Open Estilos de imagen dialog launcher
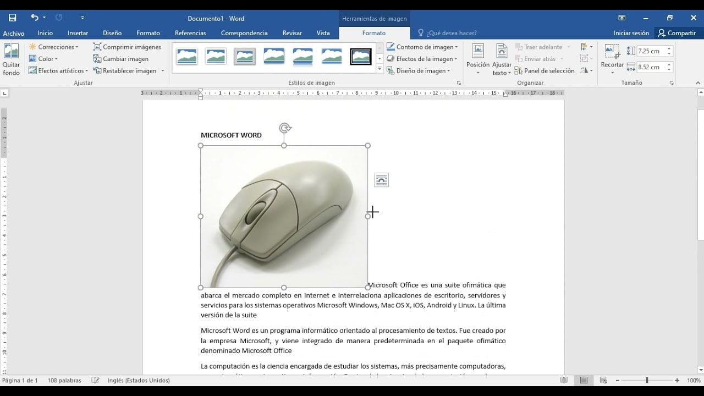 click(459, 83)
